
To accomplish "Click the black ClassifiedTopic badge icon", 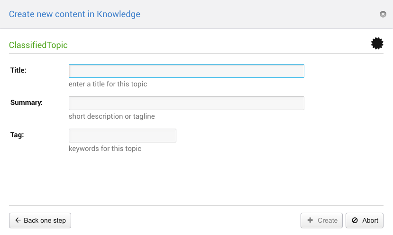I will (377, 44).
